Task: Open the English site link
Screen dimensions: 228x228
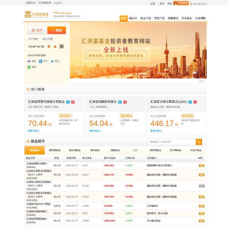Action: 58,3
